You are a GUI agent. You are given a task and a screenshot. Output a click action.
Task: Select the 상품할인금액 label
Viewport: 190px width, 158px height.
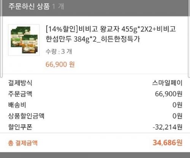(x=26, y=116)
